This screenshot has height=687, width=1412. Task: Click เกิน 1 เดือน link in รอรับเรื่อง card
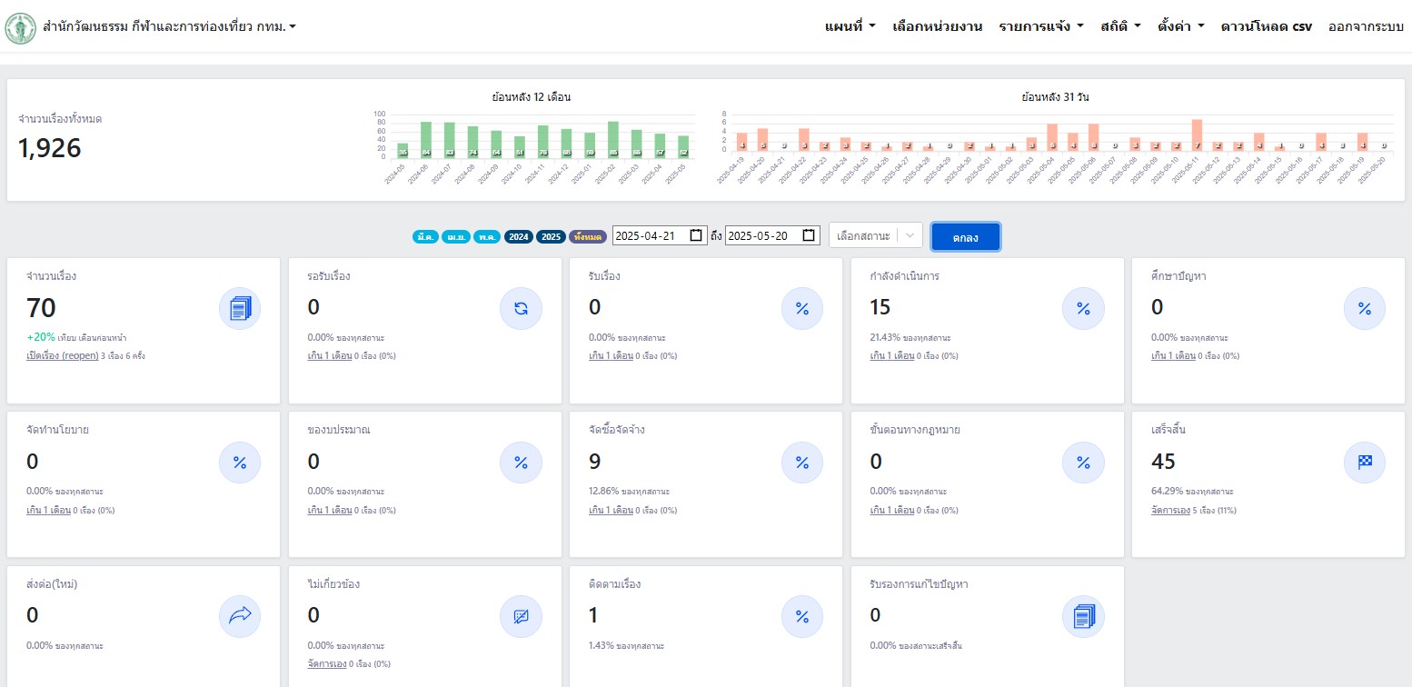(330, 355)
